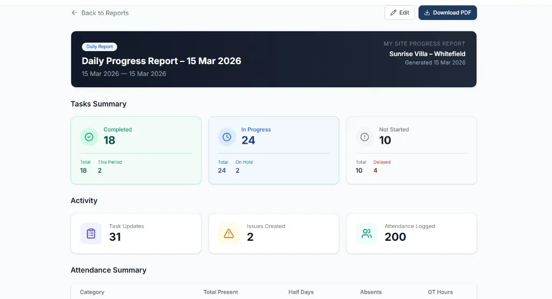Click the back arrow icon beside Back to Reports
552x299 pixels.
pyautogui.click(x=74, y=13)
